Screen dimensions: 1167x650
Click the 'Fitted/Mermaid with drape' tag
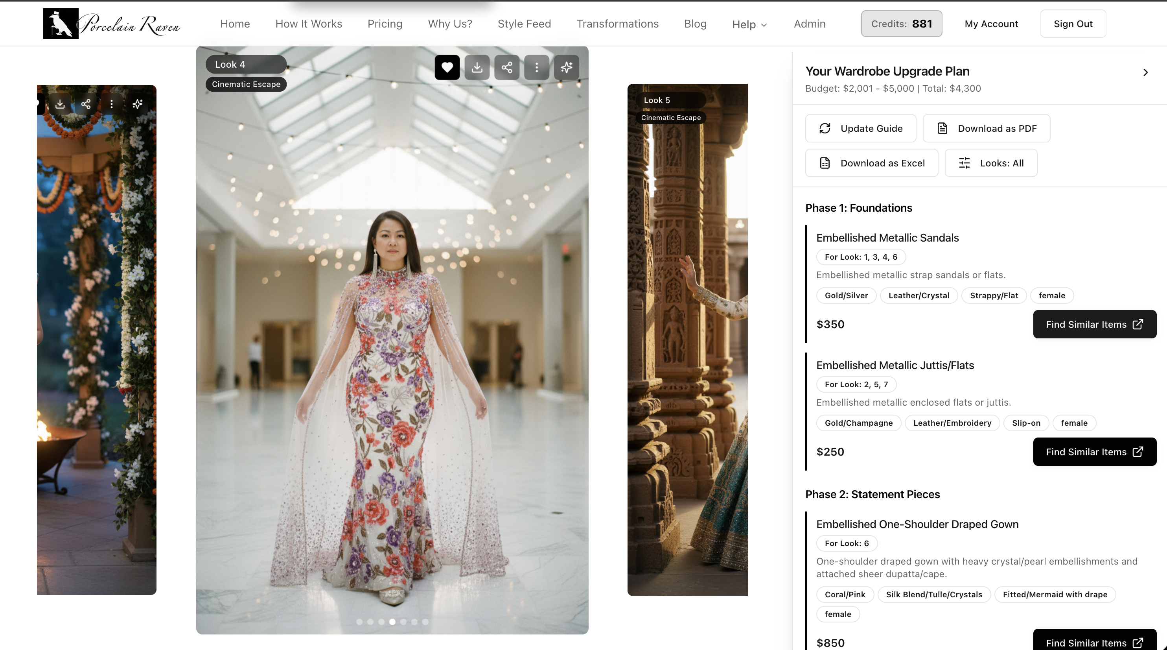tap(1055, 595)
